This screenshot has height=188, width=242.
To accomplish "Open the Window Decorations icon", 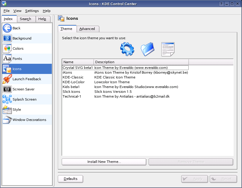I will [x=7, y=120].
